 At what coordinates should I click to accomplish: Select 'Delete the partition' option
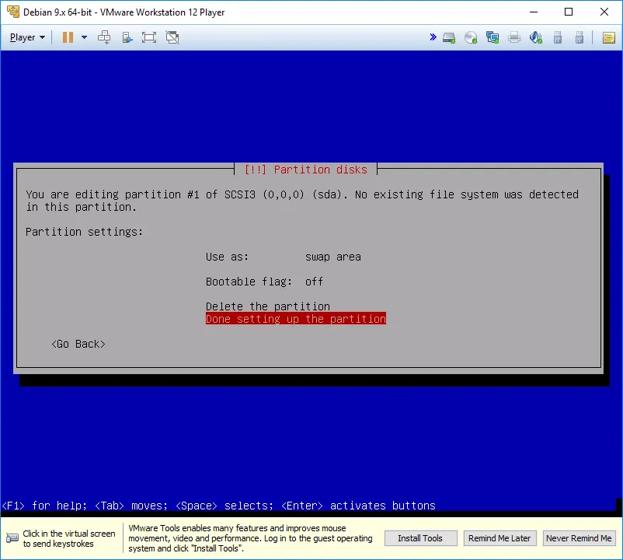pos(267,306)
